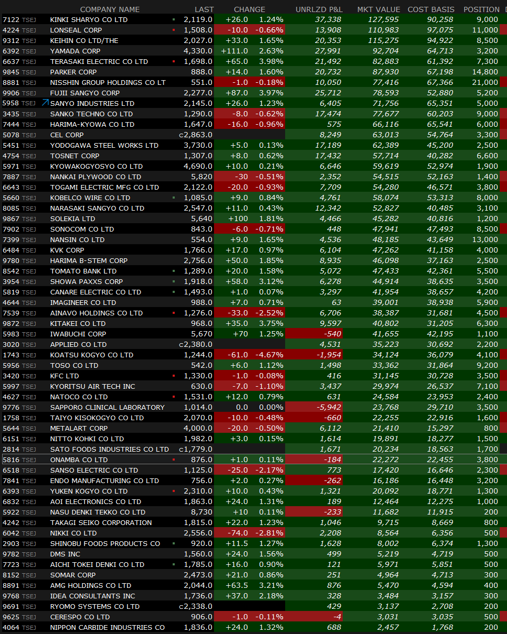
Task: Sort by the COMPANY NAME column header
Action: pyautogui.click(x=110, y=9)
